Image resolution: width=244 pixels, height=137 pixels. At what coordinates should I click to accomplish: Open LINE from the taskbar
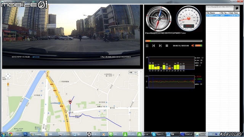pos(114,134)
